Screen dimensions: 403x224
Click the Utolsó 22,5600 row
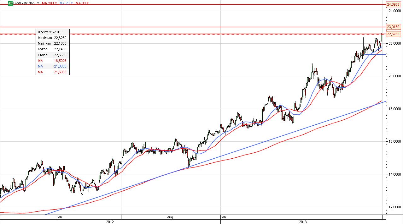click(52, 55)
